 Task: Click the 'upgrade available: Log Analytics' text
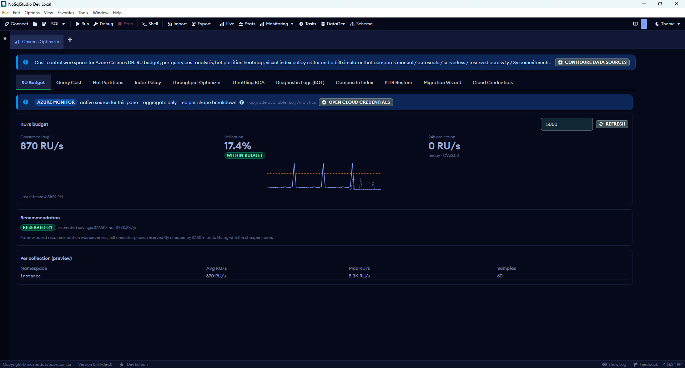pos(283,102)
